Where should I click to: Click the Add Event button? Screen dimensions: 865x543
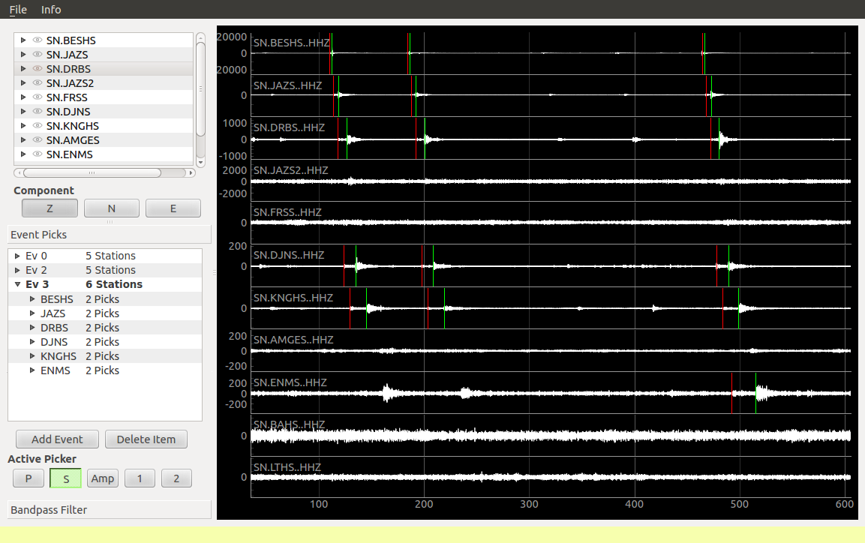tap(57, 439)
